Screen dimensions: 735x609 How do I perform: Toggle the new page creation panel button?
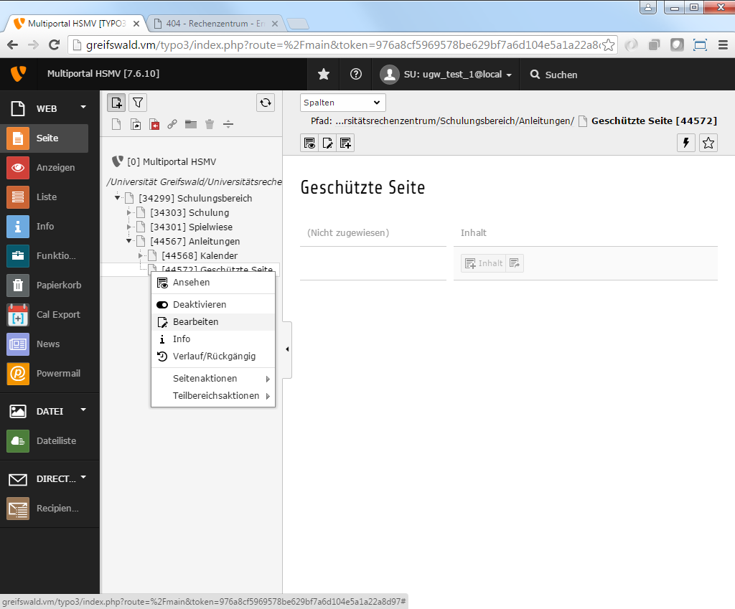(x=116, y=103)
